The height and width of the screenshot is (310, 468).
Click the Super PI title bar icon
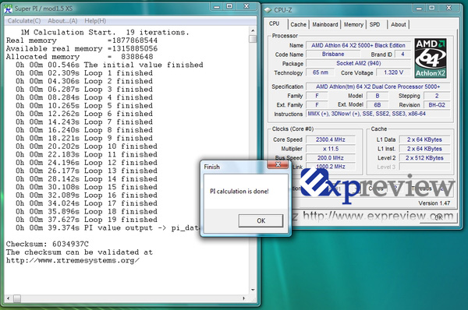(x=8, y=9)
